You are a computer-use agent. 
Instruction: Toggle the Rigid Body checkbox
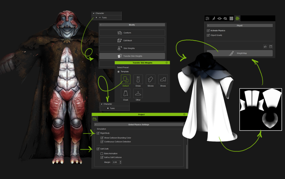coord(98,133)
